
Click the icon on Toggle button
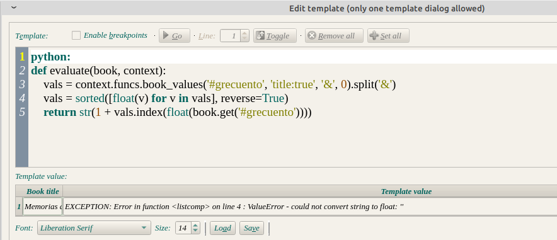point(260,35)
